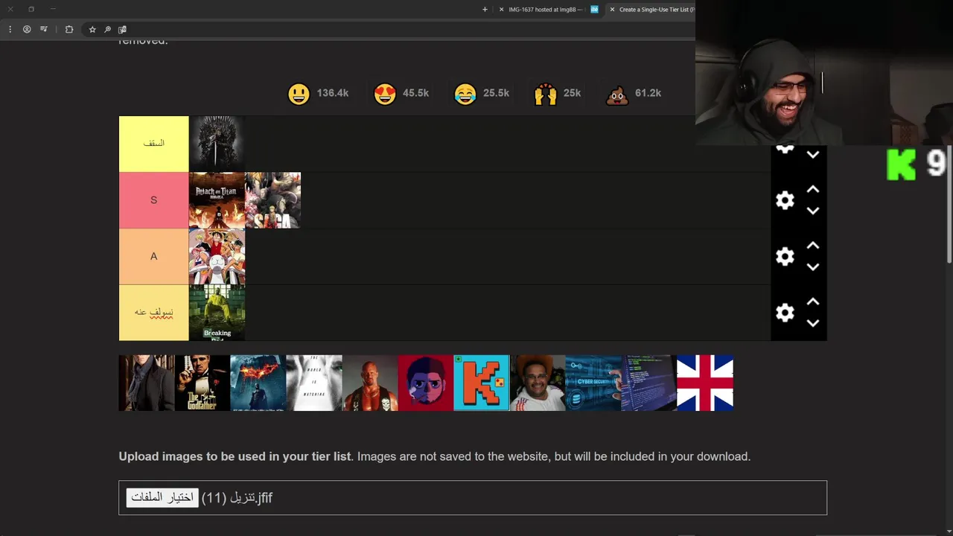Move the S tier row down

coord(813,211)
